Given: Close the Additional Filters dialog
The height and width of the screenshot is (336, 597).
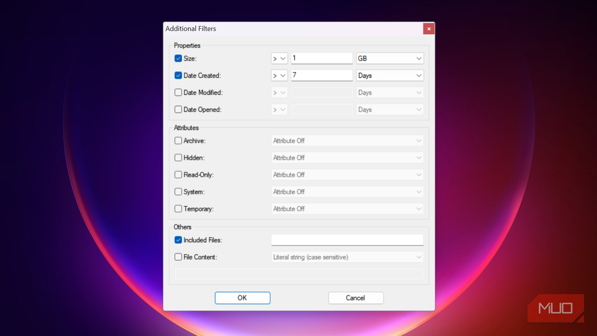Looking at the screenshot, I should (x=429, y=29).
